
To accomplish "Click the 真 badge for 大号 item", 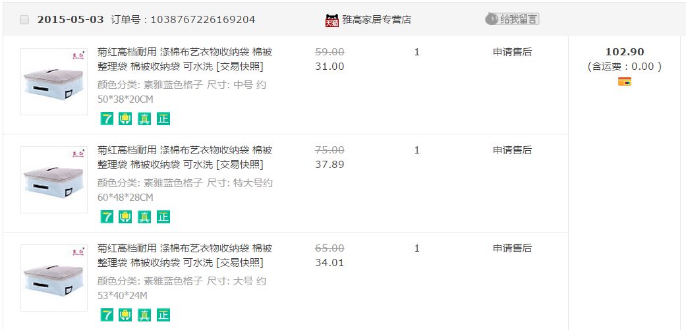I will 144,315.
